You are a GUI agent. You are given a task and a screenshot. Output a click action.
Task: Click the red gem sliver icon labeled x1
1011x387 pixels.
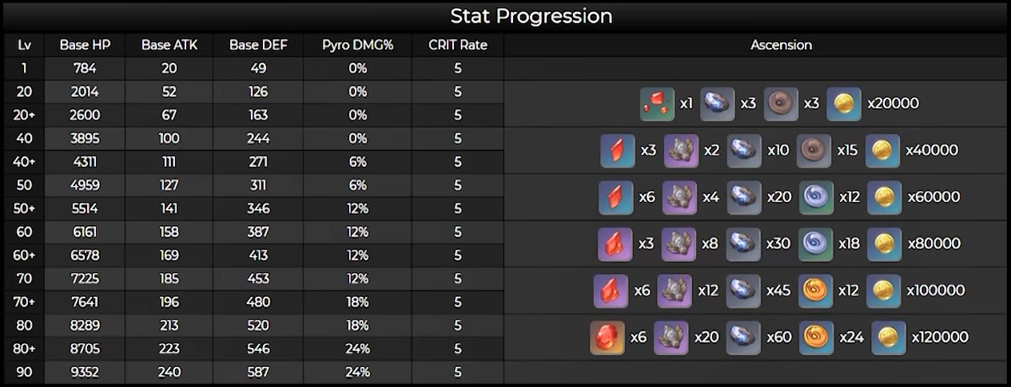(657, 104)
